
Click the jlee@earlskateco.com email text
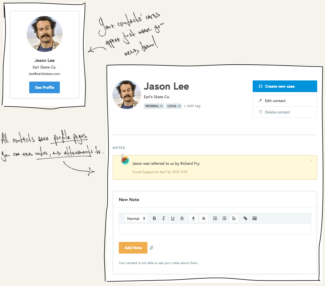[x=44, y=74]
